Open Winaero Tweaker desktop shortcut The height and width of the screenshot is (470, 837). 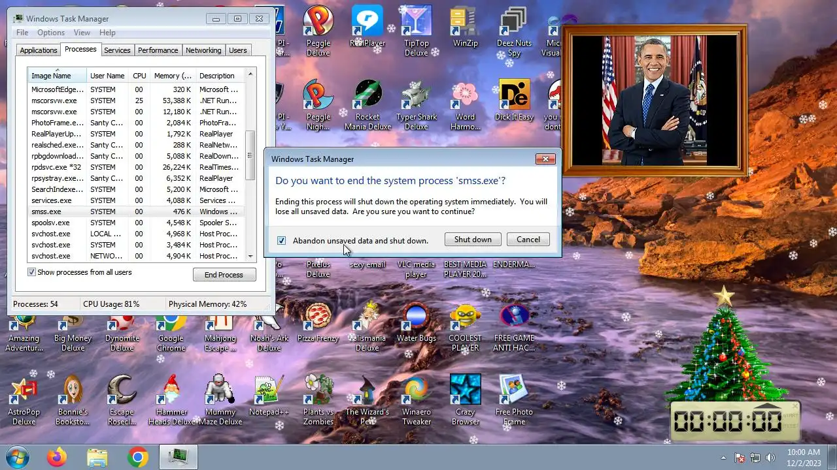(x=417, y=399)
